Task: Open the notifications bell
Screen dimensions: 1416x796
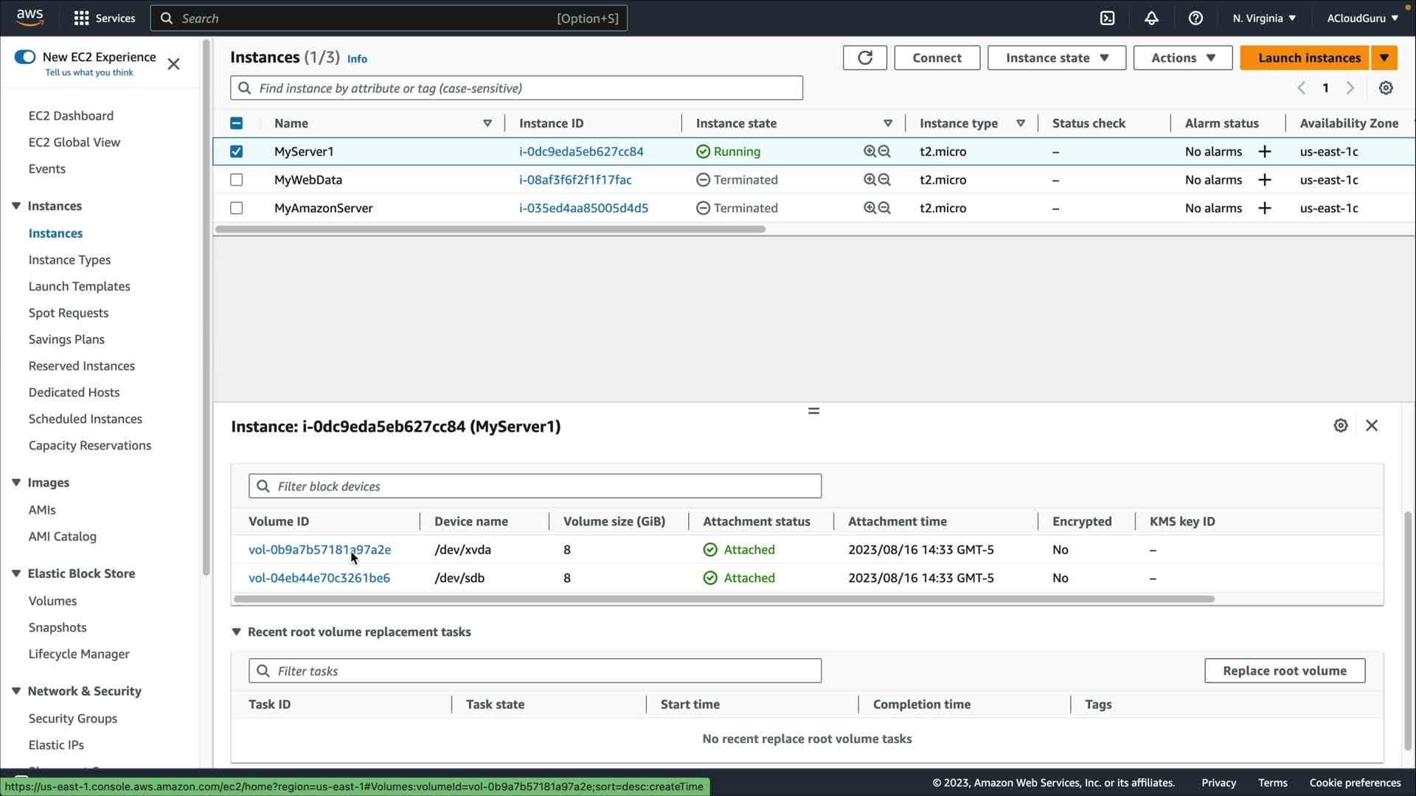Action: (x=1151, y=18)
